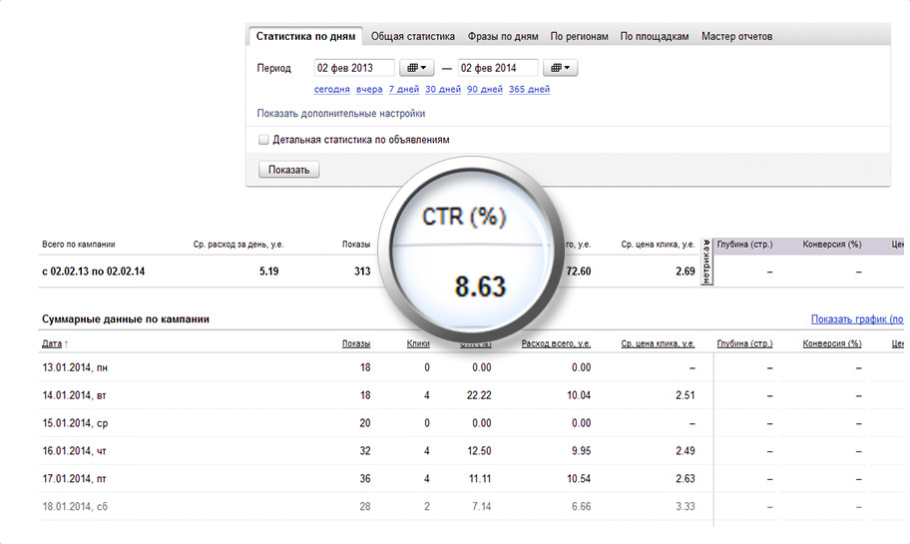Click expense value 10.54
This screenshot has height=544, width=910.
click(x=579, y=479)
